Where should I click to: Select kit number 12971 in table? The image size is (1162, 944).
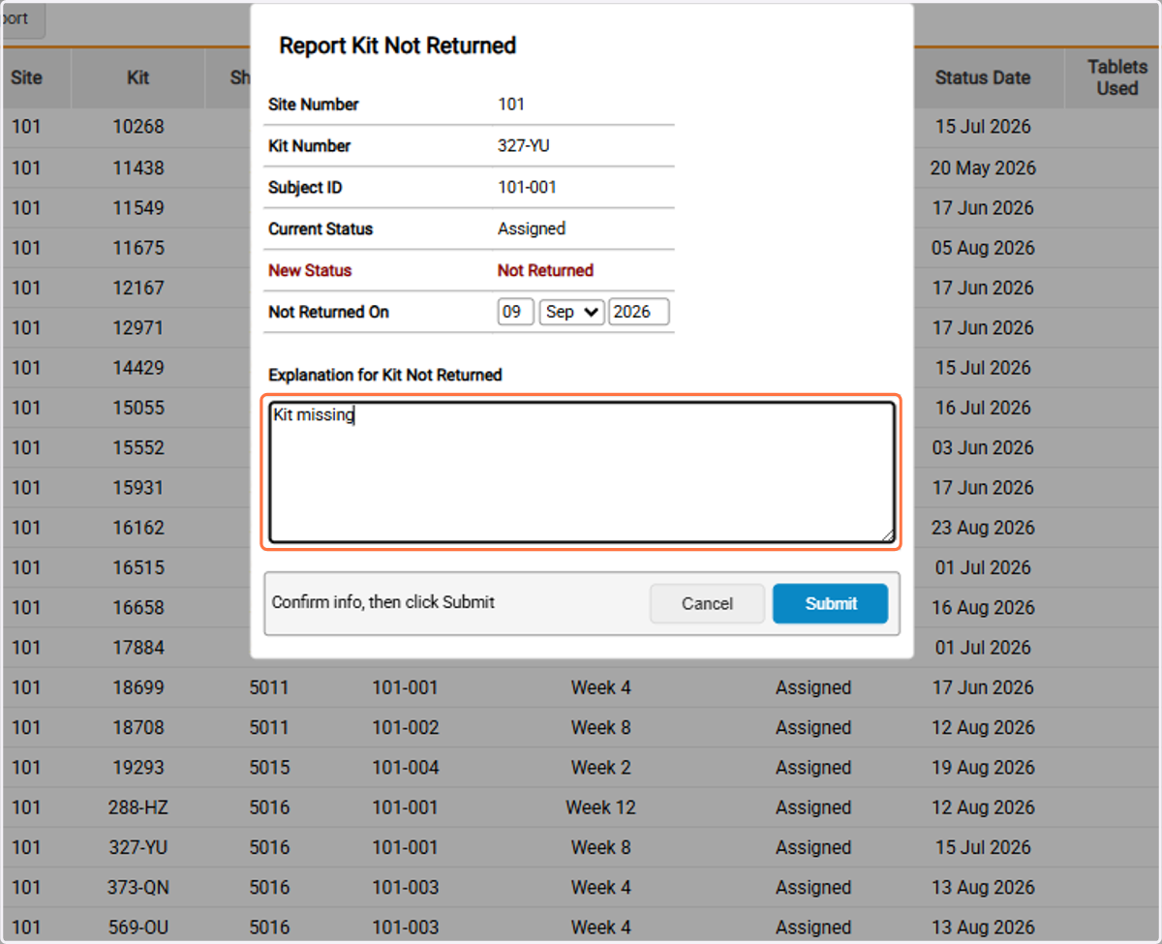[x=138, y=327]
